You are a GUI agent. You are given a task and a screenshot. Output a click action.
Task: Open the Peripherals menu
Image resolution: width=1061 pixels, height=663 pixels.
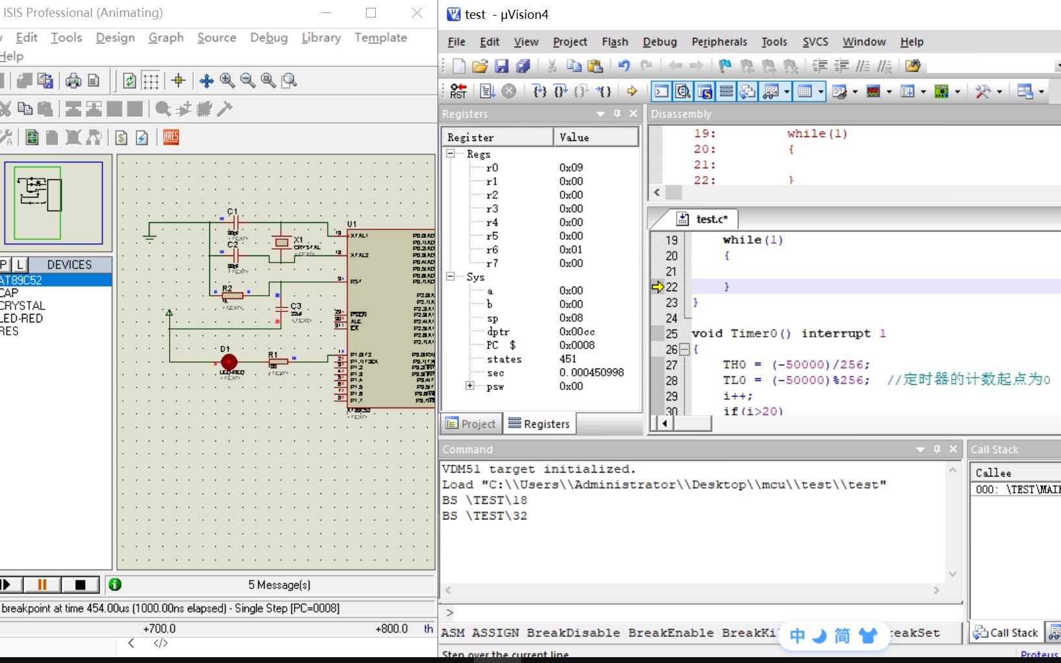[719, 42]
